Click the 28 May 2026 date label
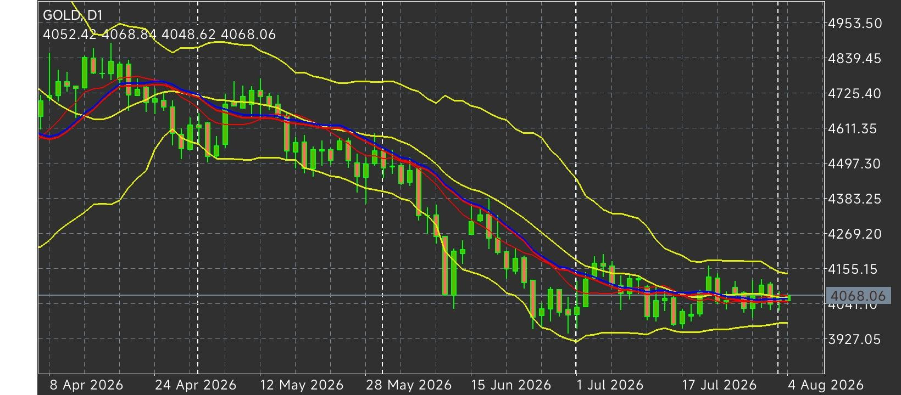This screenshot has width=901, height=395. tap(409, 385)
